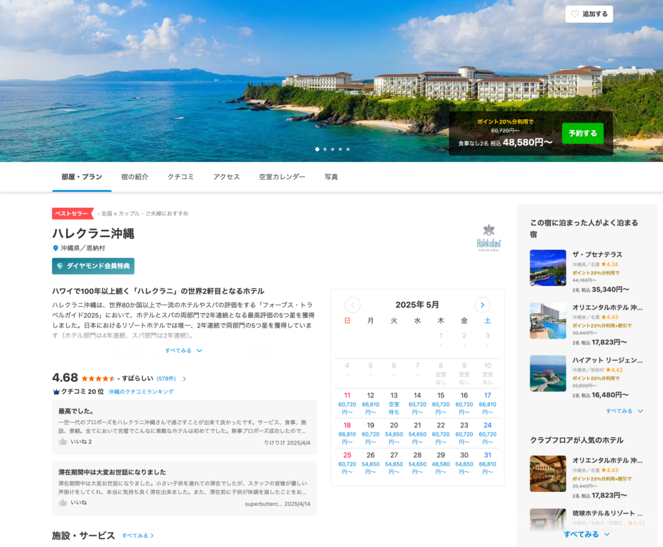663x547 pixels.
Task: Click the crown icon by クチコミ 20位
Action: (x=56, y=392)
